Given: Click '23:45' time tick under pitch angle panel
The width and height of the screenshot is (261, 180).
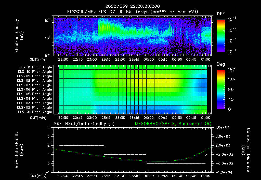Looking at the screenshot, I should (135, 118).
